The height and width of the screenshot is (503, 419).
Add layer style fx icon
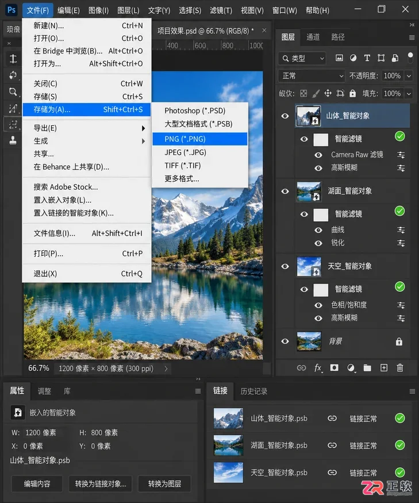(318, 368)
